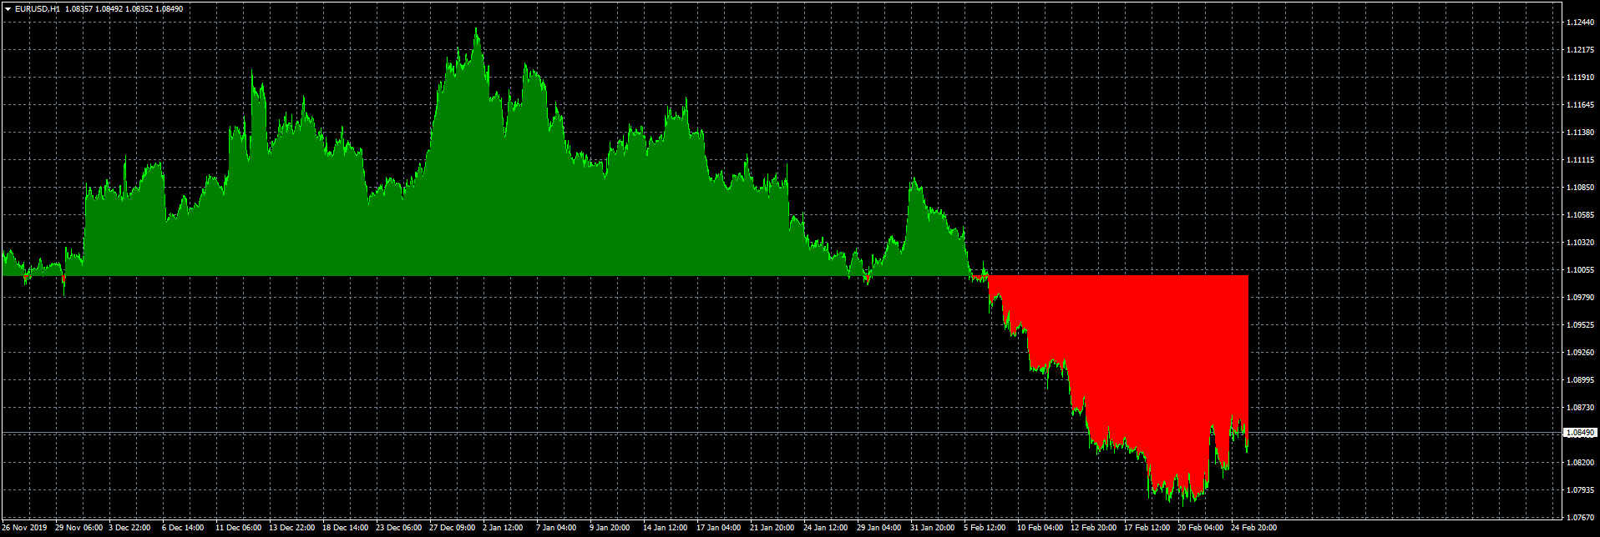Click the 1.10585 price axis label
This screenshot has width=1600, height=537.
tap(1580, 215)
